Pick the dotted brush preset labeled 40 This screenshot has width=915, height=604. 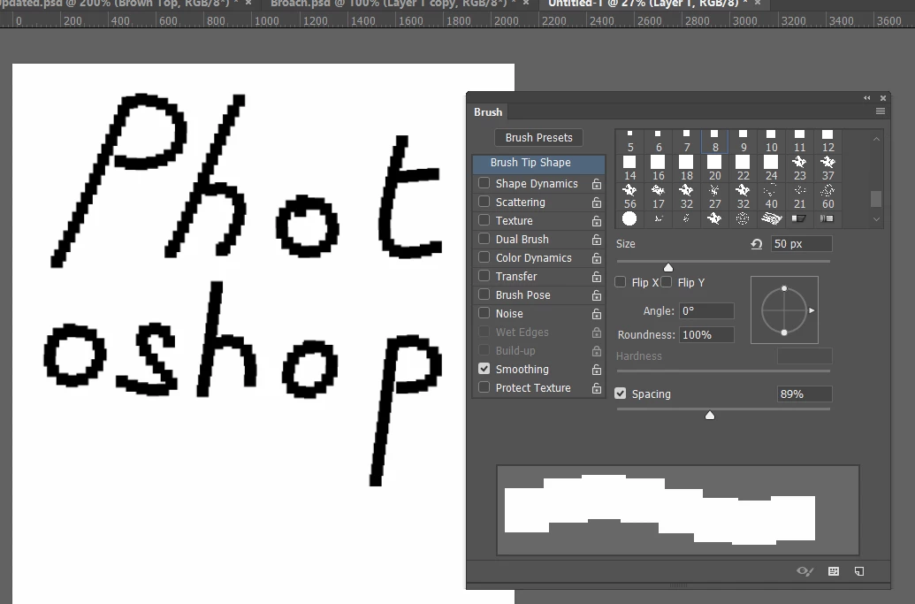point(772,196)
